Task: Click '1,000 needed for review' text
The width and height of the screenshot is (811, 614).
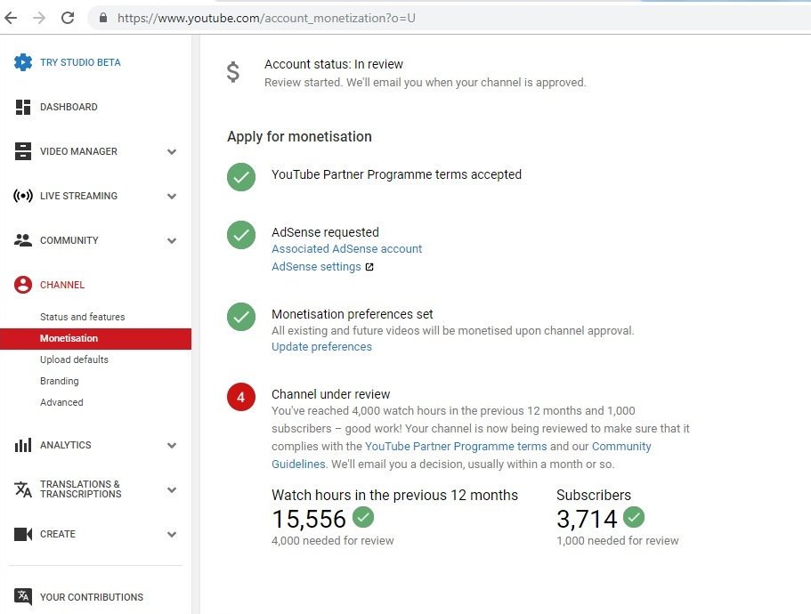Action: coord(618,541)
